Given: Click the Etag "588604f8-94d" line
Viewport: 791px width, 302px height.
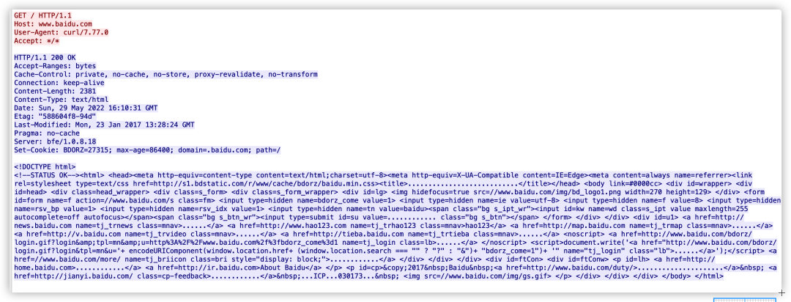Looking at the screenshot, I should (x=55, y=116).
